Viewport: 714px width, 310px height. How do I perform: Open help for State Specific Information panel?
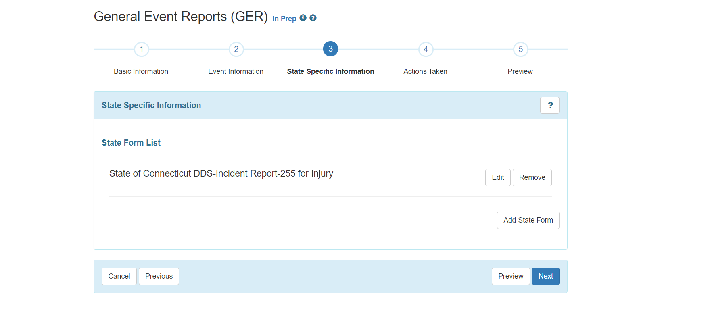549,105
